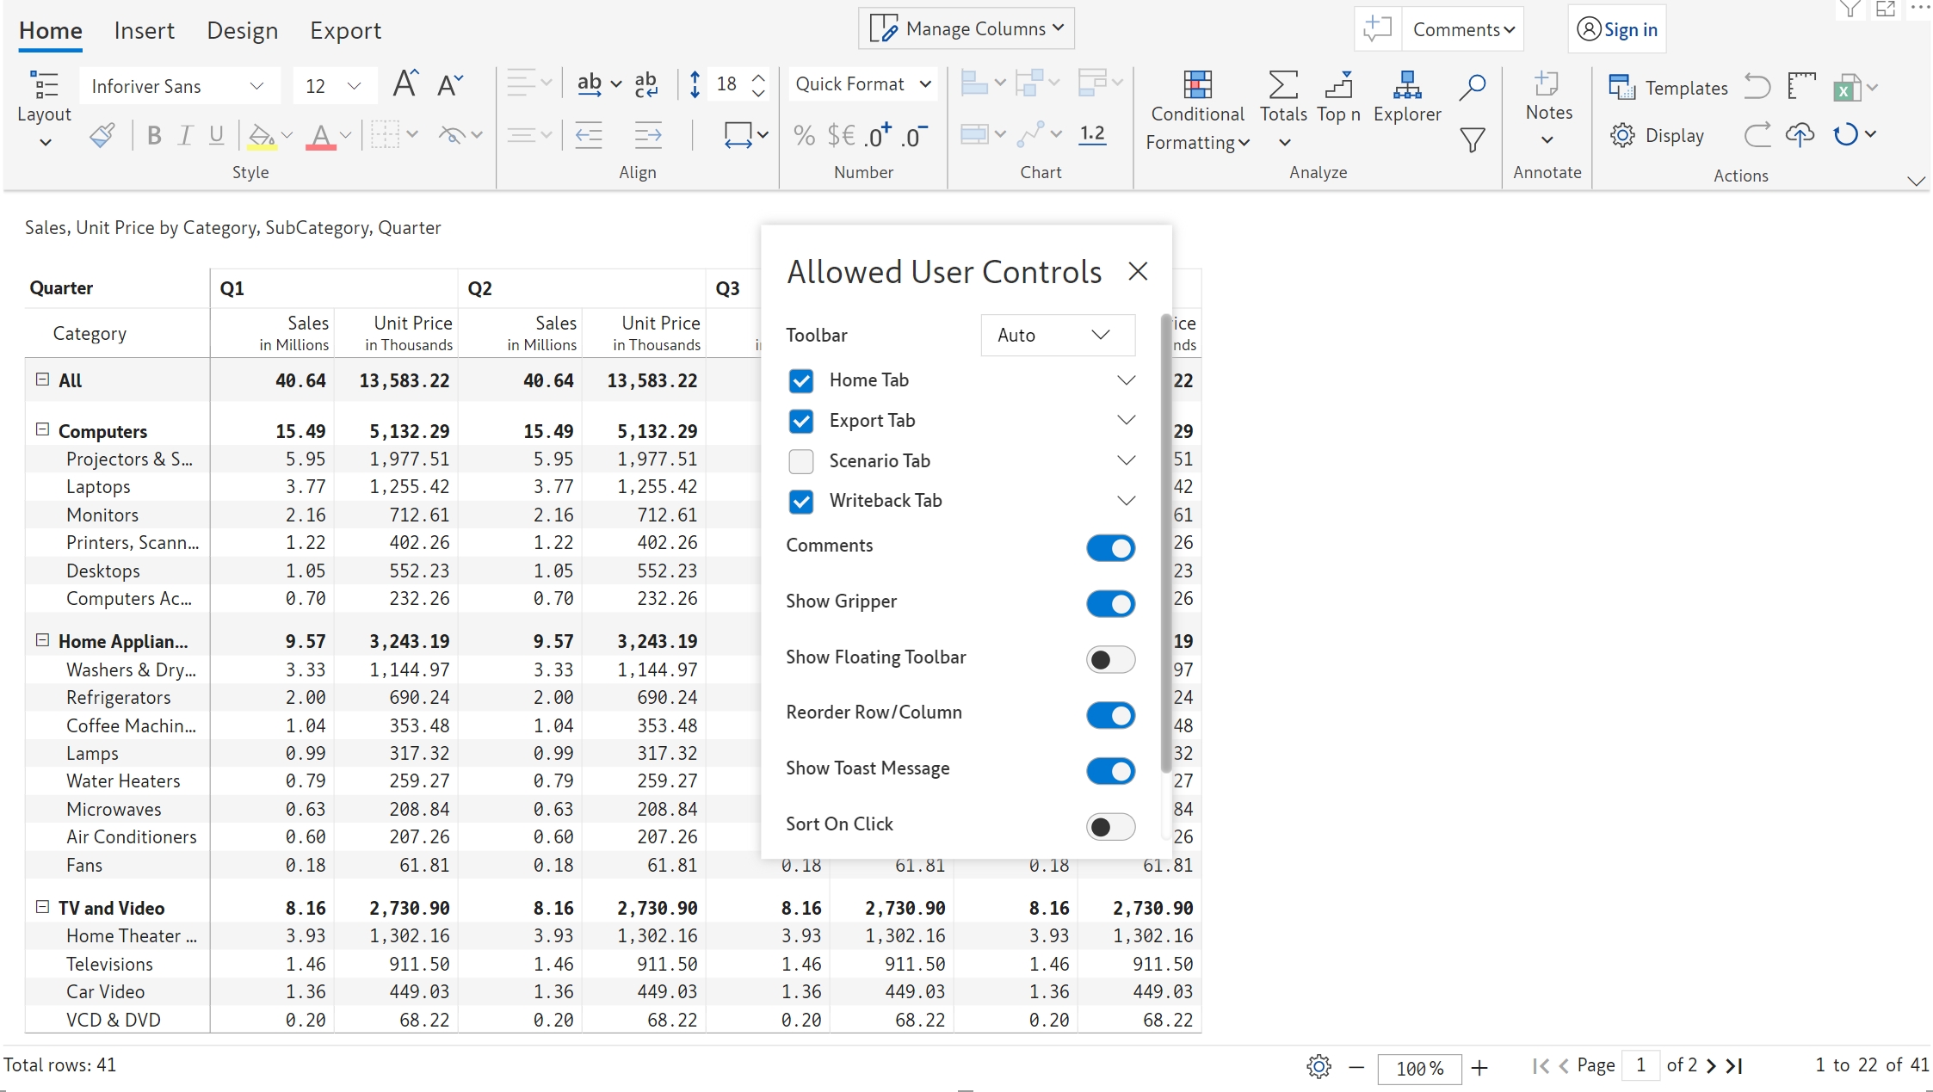
Task: Click the Conditional Formatting icon
Action: tap(1197, 85)
